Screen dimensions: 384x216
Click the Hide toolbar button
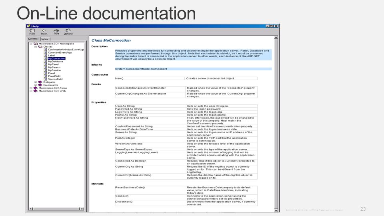[32, 32]
